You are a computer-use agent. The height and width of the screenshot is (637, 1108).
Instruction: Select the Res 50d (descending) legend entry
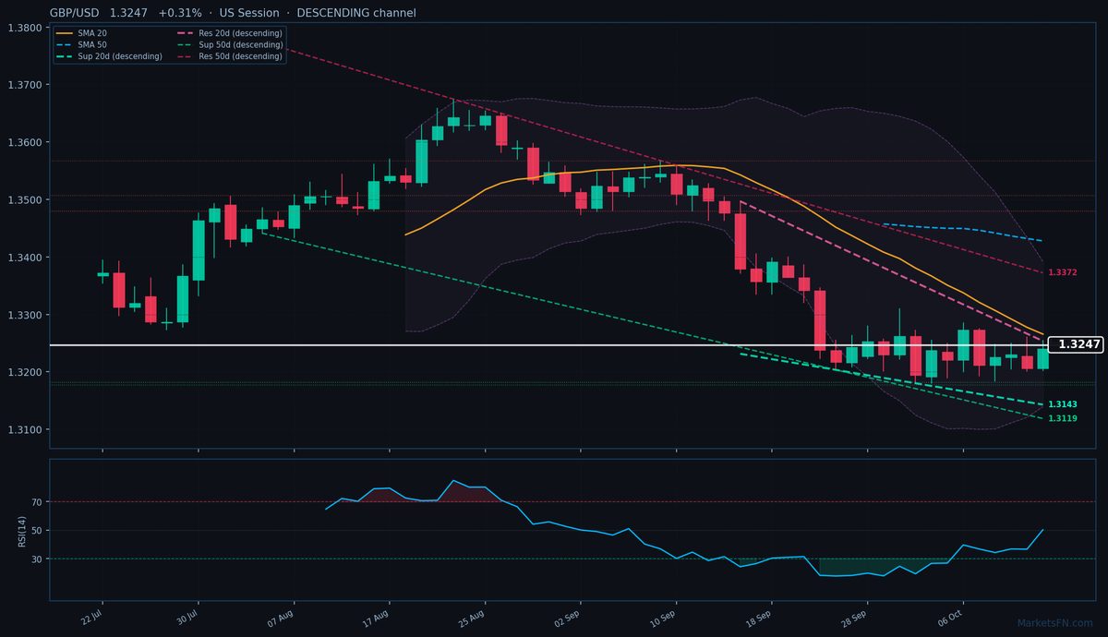point(230,56)
